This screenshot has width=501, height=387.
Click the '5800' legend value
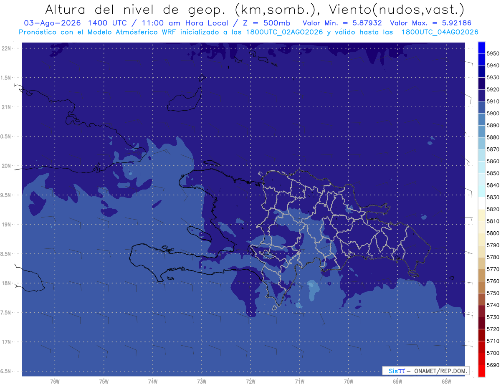point(493,233)
